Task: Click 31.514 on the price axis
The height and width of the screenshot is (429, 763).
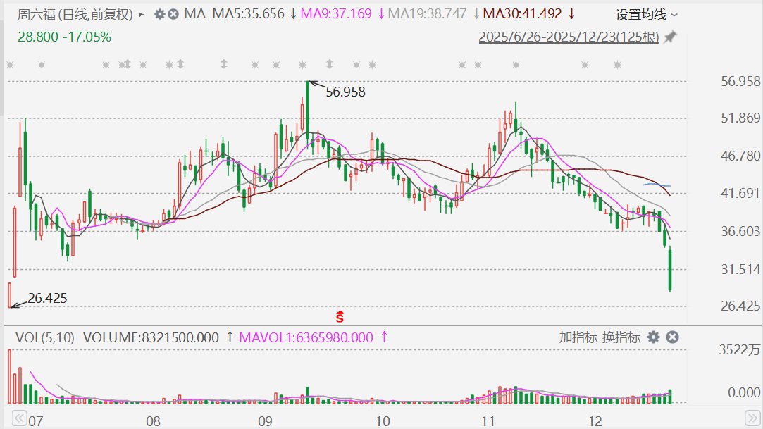Action: point(740,269)
